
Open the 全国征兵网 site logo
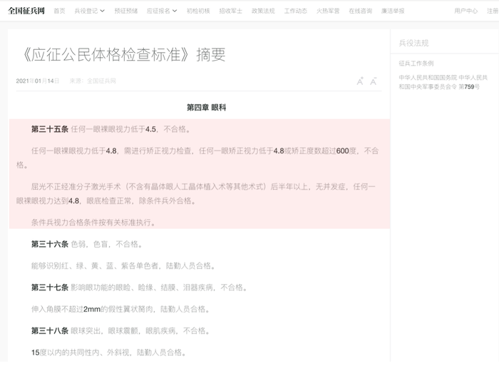click(x=26, y=11)
